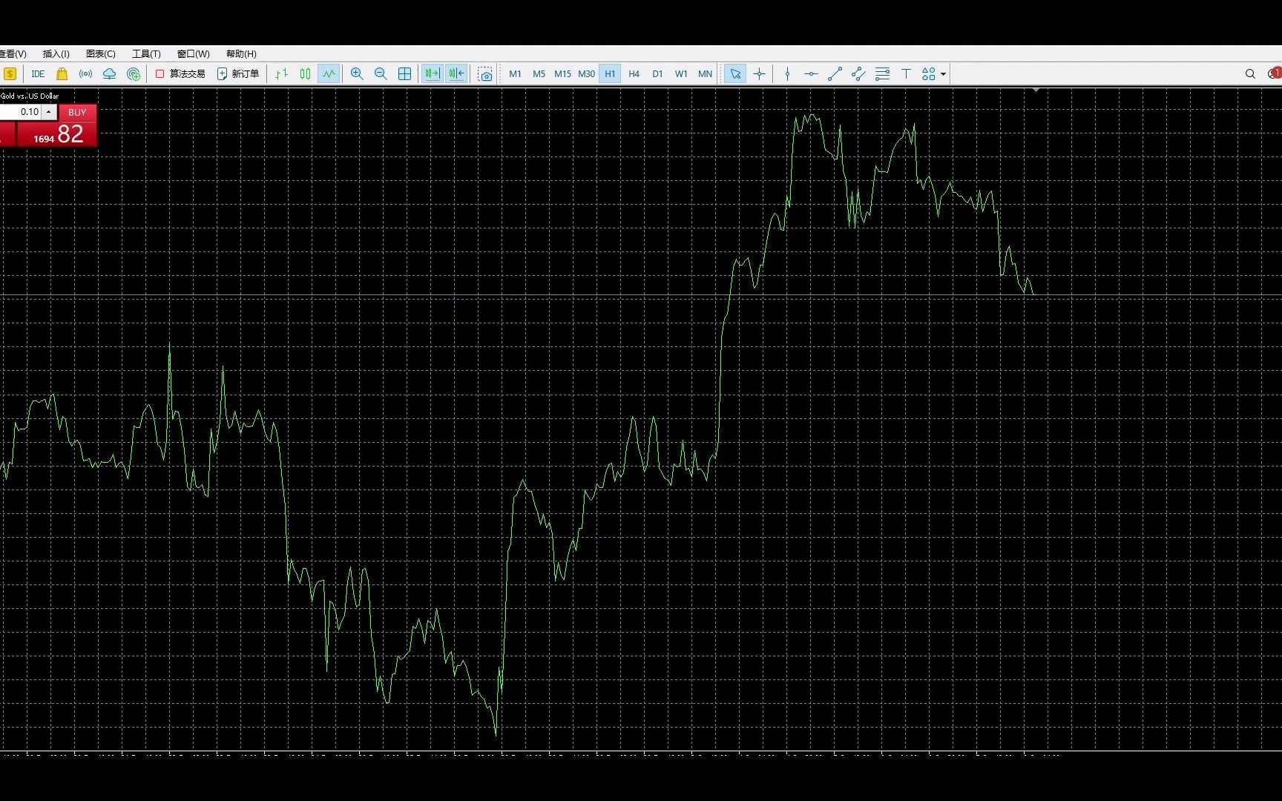Select the trendline drawing tool

click(835, 73)
